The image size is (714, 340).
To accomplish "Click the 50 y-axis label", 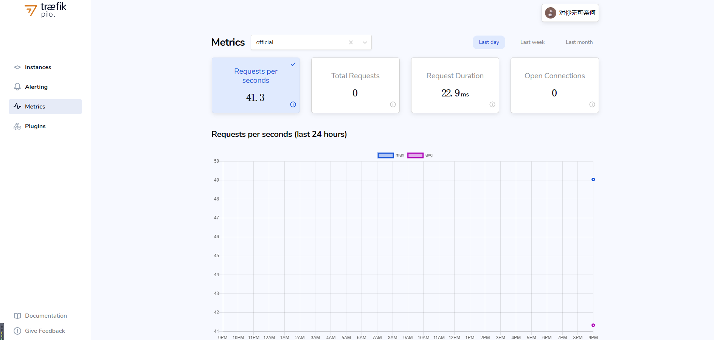I will (216, 161).
